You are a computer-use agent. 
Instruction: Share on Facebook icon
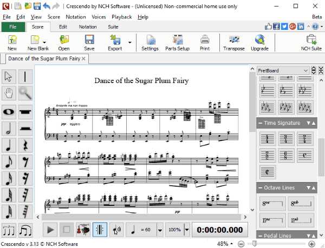pyautogui.click(x=276, y=27)
